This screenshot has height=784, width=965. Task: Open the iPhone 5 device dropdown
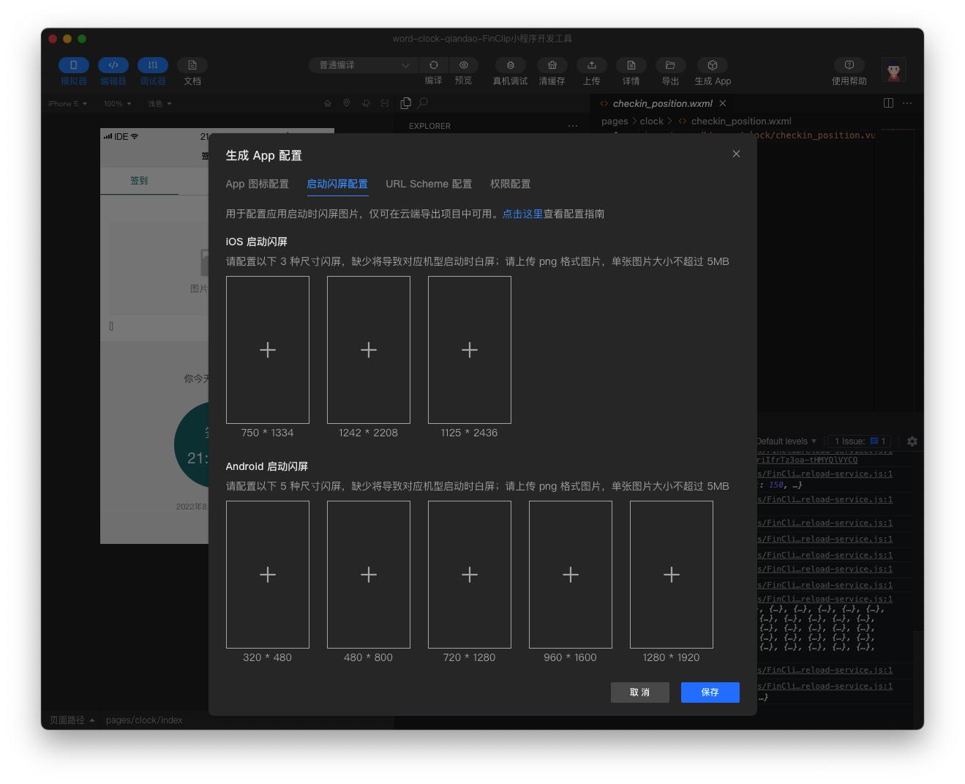[x=67, y=104]
